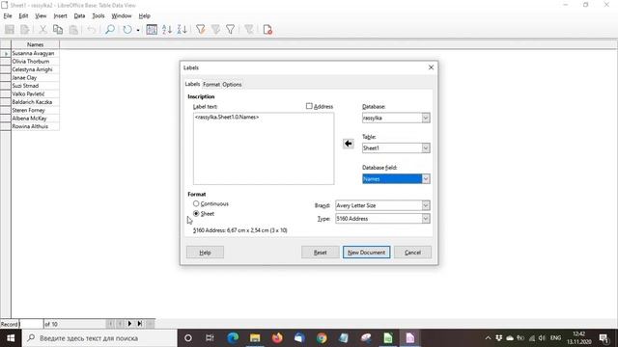Go to last record arrow

139,324
